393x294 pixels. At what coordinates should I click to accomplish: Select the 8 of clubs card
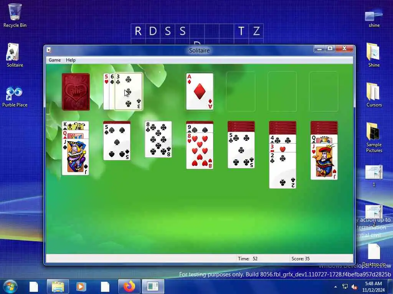pyautogui.click(x=158, y=139)
